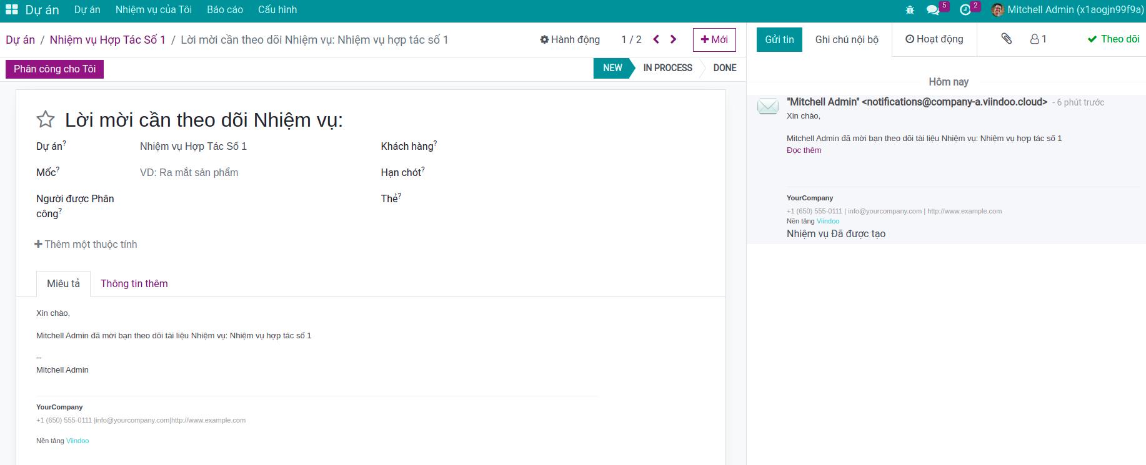Open the Dự án menu item
Viewport: 1146px width, 465px height.
click(87, 10)
